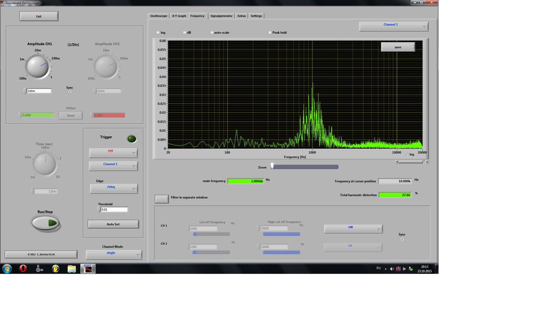Open Opera browser from taskbar
The width and height of the screenshot is (549, 320).
(x=23, y=269)
